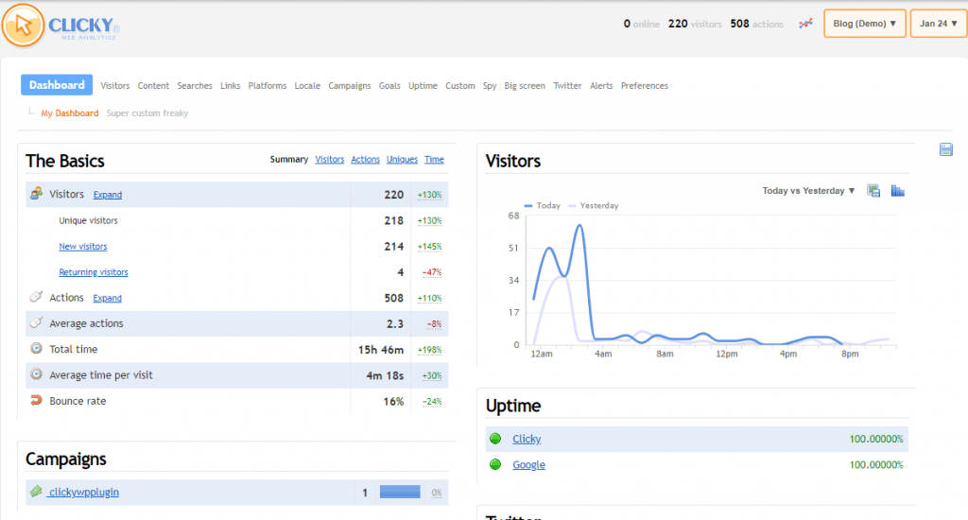Select Summary view in The Basics

pos(289,160)
